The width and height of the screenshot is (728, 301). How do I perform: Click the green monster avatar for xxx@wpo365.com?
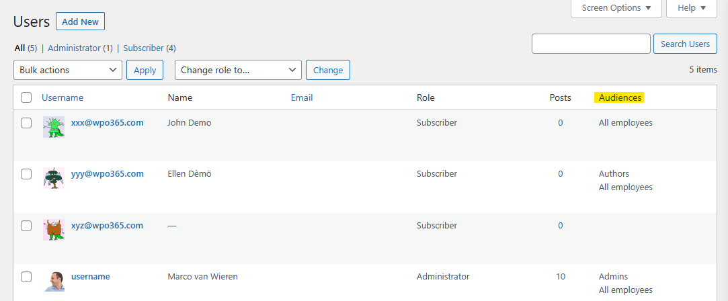54,127
